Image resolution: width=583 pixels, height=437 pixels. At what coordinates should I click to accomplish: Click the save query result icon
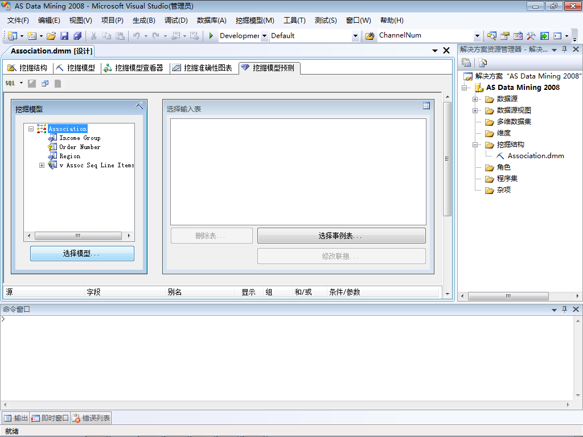(58, 84)
